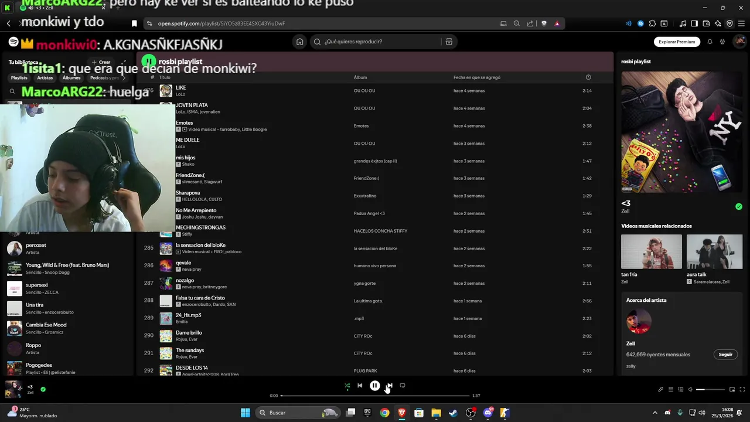
Task: Click the Explorar Premium button
Action: (x=677, y=42)
